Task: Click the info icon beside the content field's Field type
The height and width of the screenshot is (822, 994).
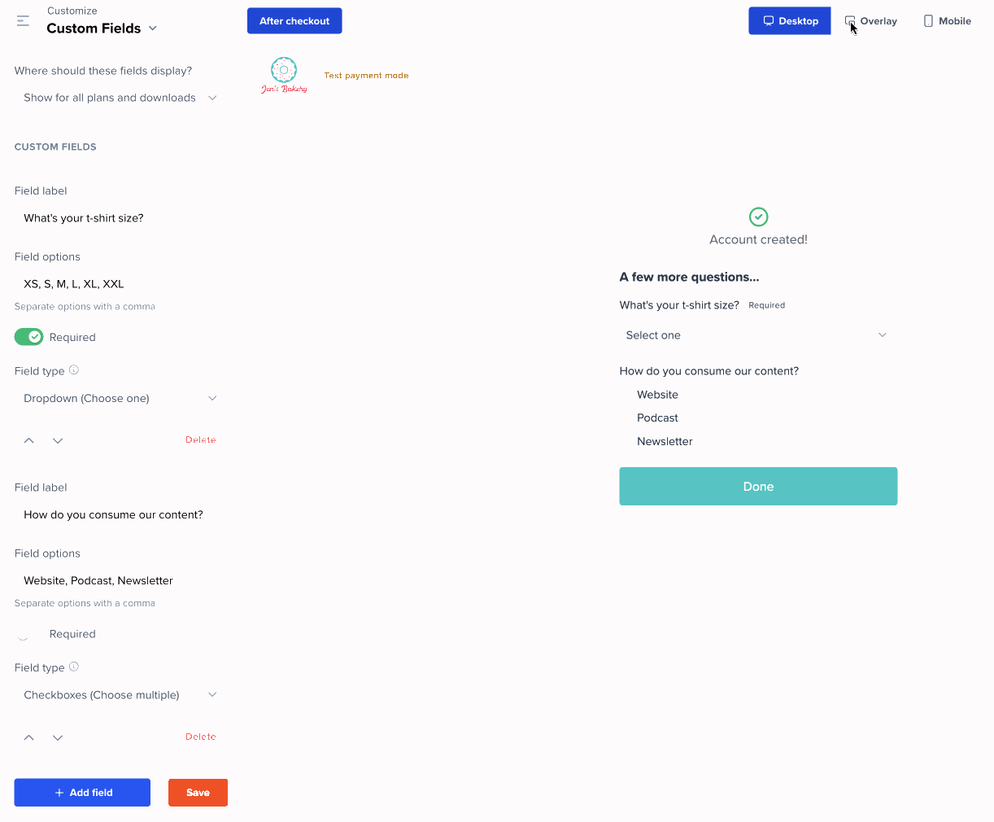Action: tap(74, 667)
